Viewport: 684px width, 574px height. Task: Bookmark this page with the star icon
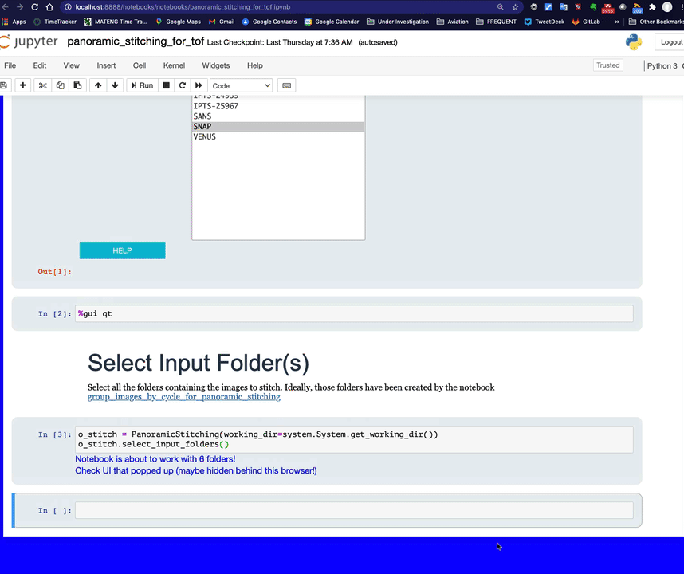[516, 6]
